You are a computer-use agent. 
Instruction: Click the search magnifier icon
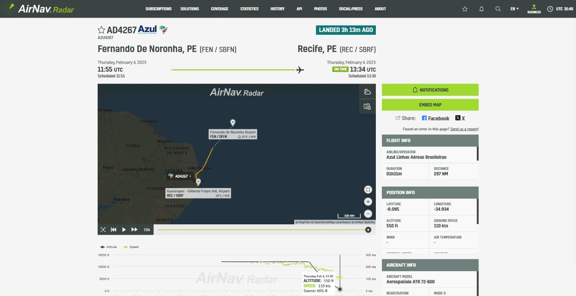tap(498, 9)
